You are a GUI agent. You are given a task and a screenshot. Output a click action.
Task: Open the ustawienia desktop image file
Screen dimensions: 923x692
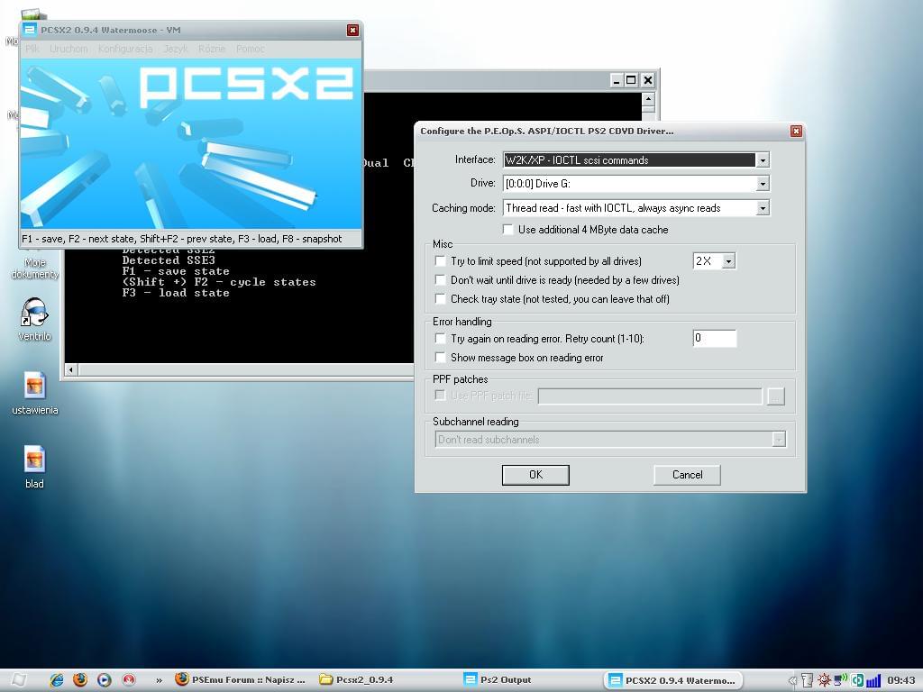pyautogui.click(x=35, y=393)
